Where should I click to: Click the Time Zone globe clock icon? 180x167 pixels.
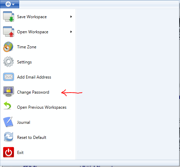tap(8, 47)
